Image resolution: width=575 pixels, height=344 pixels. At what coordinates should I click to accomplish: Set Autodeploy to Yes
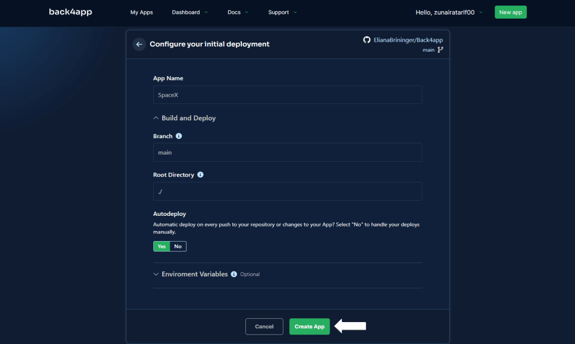[161, 246]
